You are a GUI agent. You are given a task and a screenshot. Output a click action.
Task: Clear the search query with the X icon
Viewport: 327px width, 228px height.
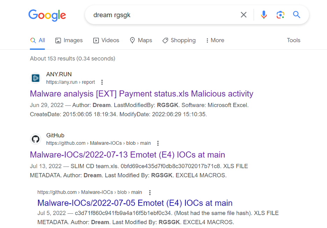click(244, 15)
